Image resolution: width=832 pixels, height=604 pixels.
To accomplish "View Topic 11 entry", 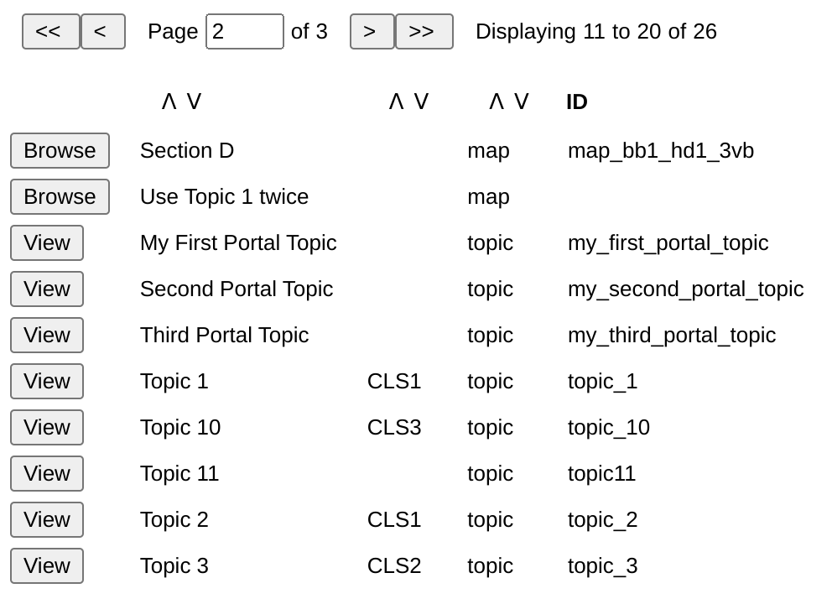I will [x=47, y=474].
